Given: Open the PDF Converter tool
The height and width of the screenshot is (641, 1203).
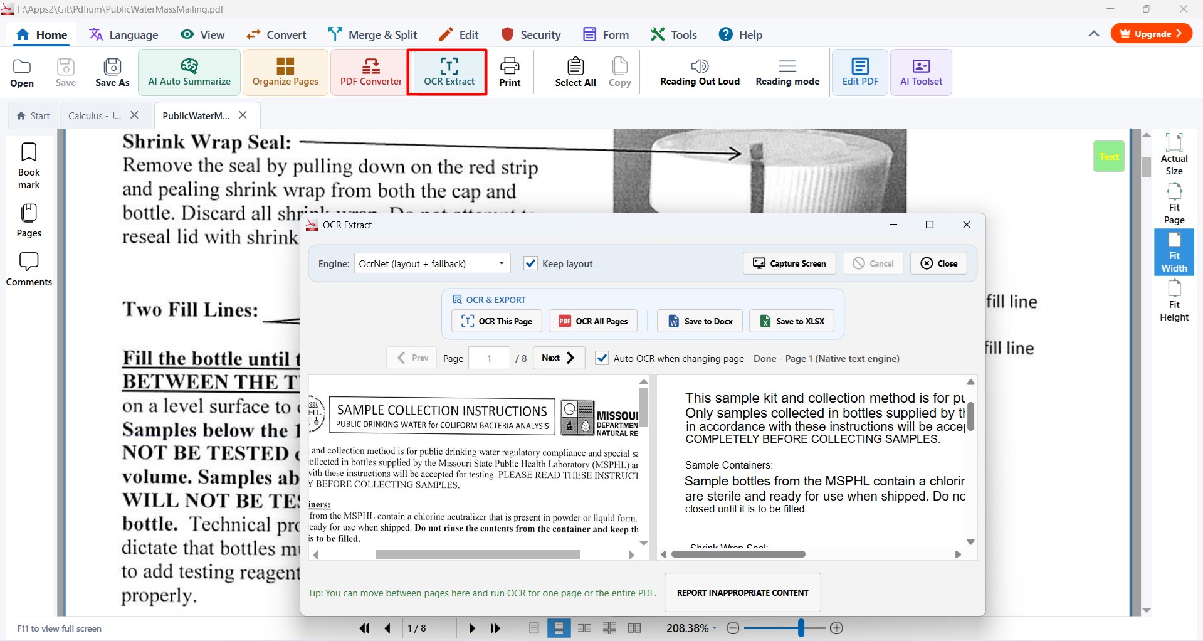Looking at the screenshot, I should coord(371,73).
